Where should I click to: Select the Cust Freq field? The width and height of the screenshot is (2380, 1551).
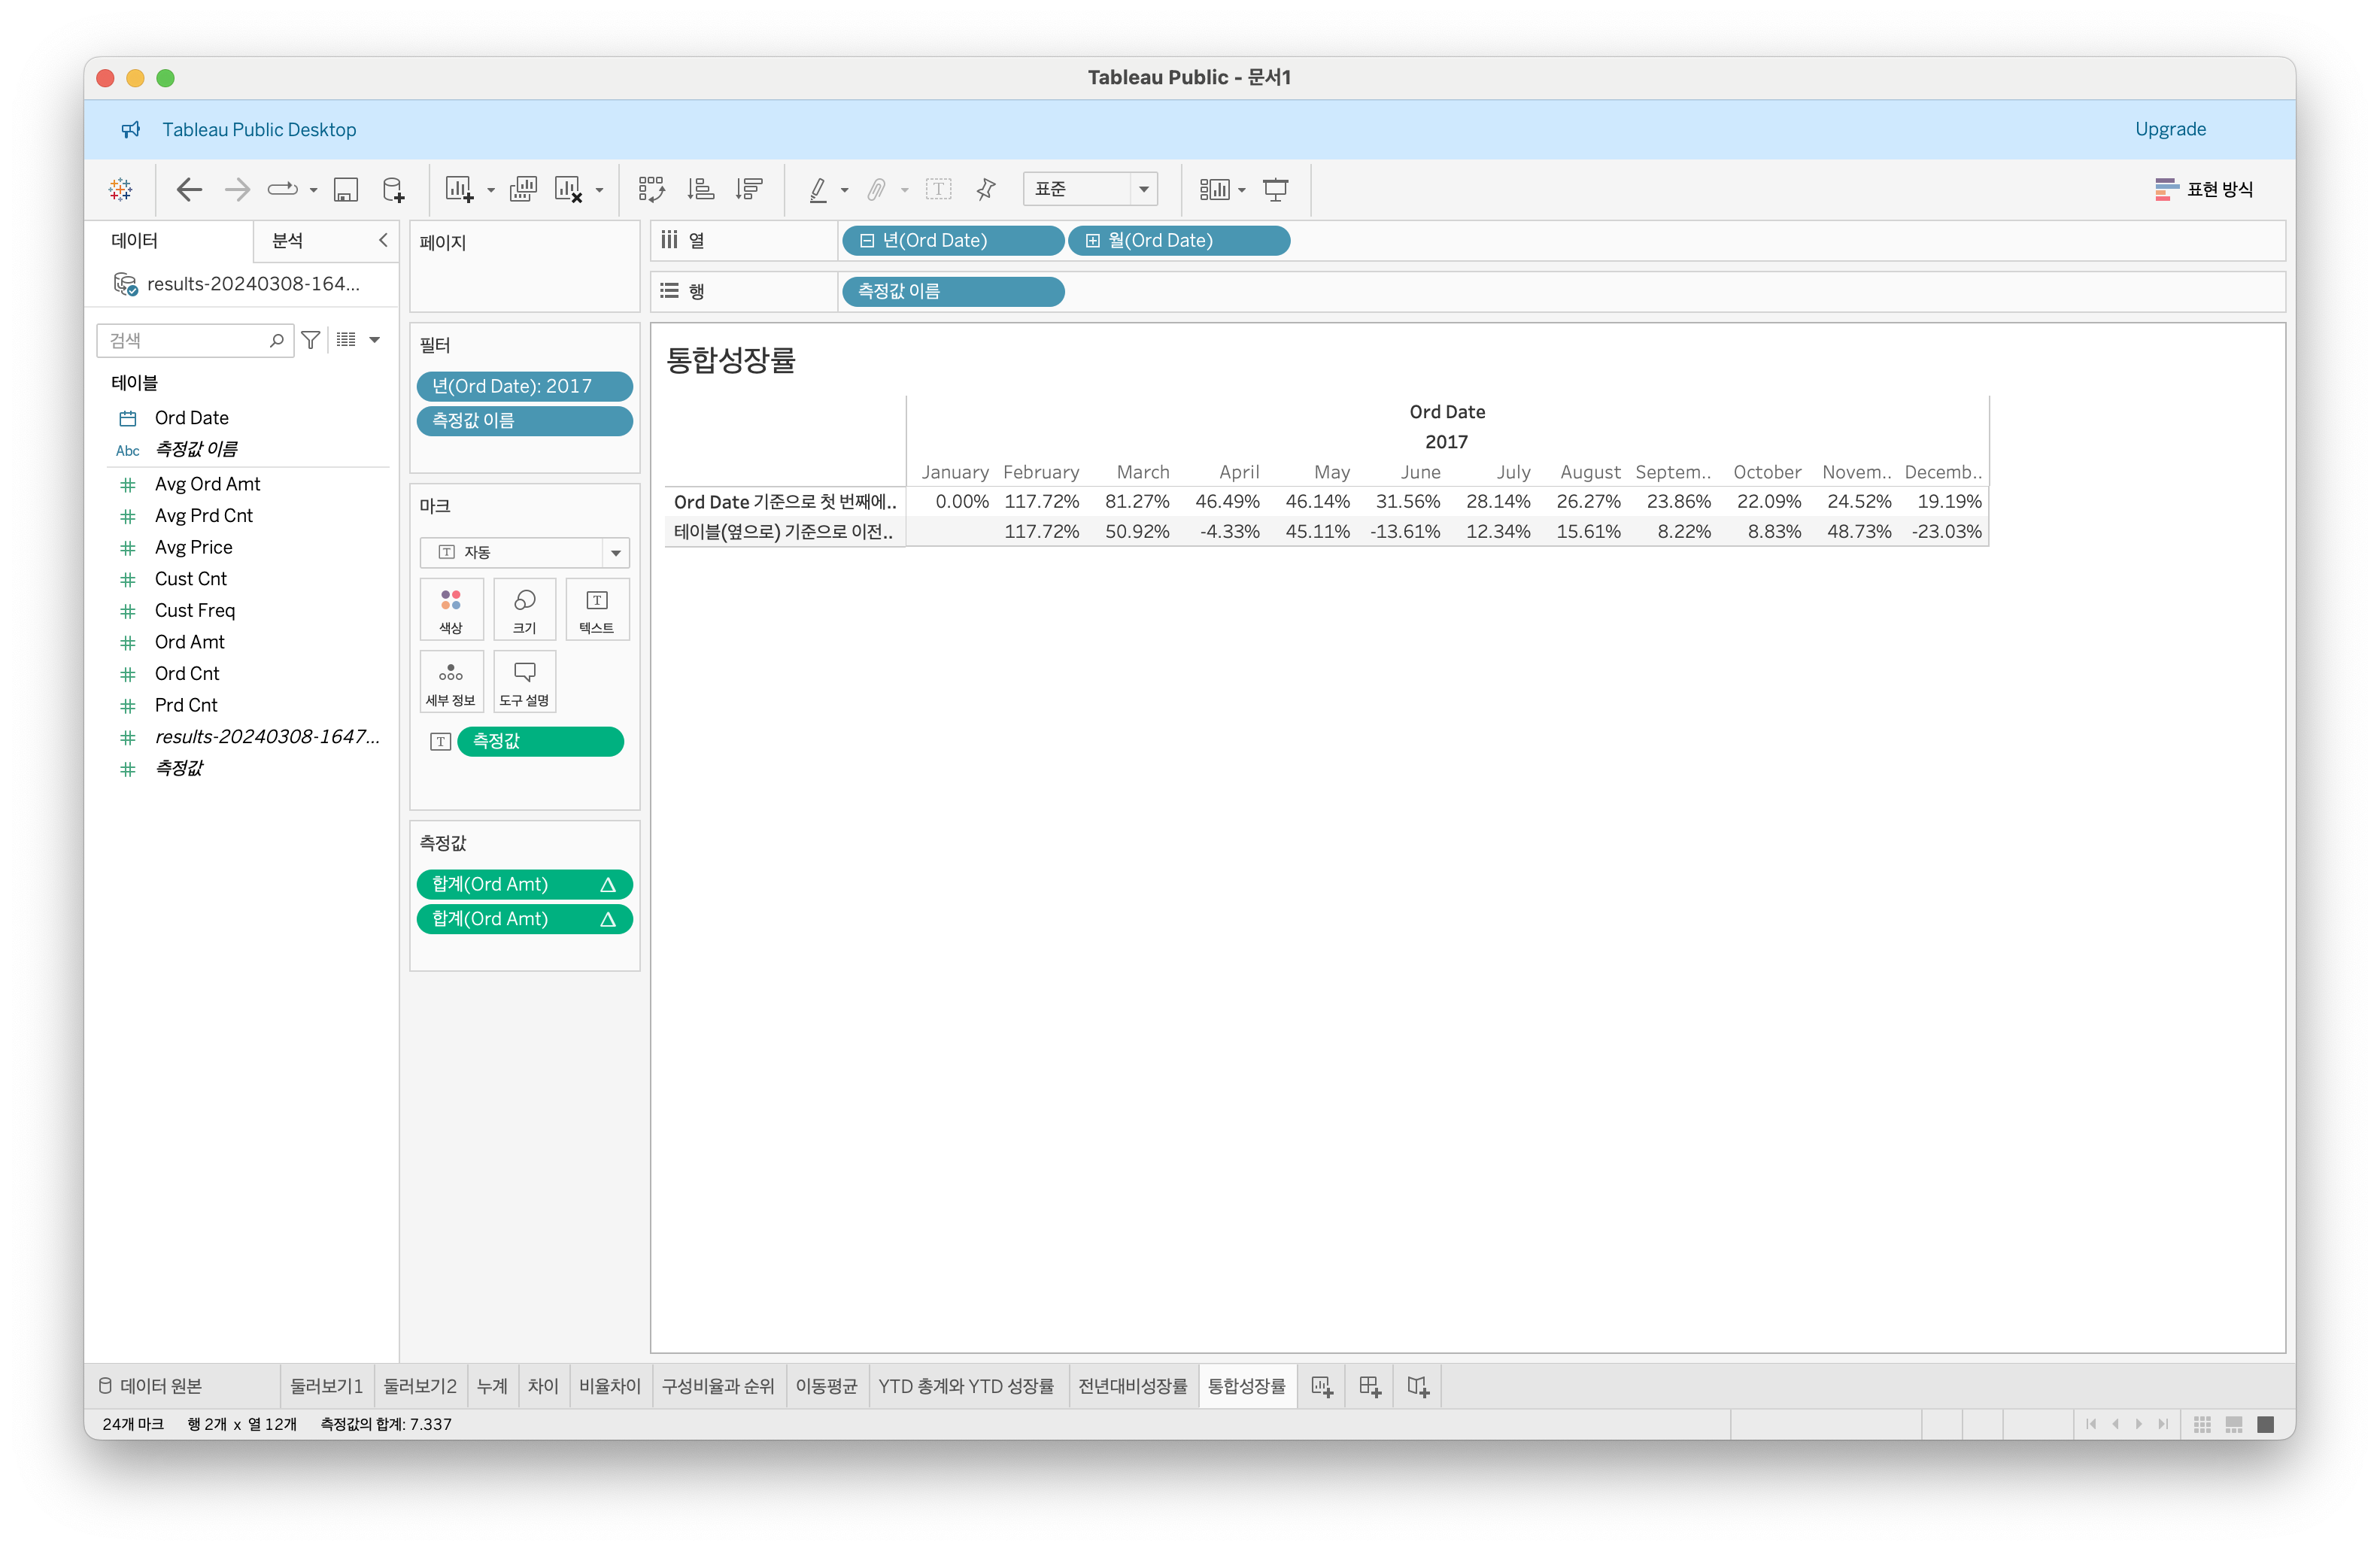(195, 610)
